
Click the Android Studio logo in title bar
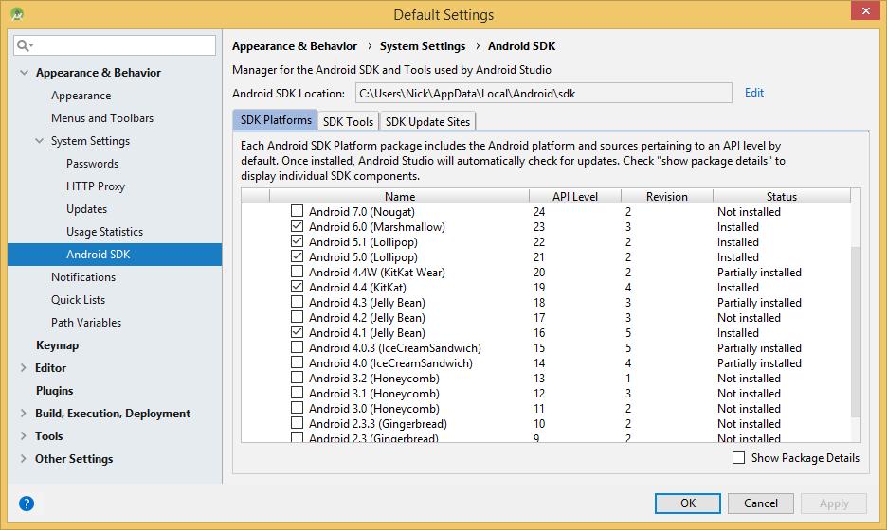click(16, 14)
